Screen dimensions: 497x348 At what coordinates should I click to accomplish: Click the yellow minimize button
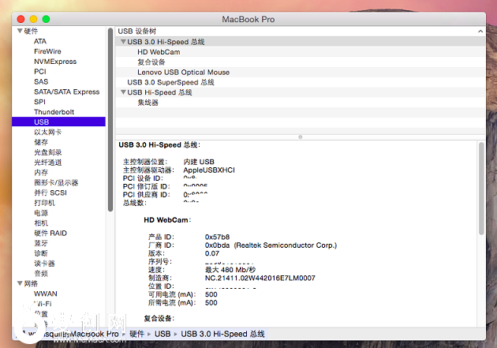point(32,17)
